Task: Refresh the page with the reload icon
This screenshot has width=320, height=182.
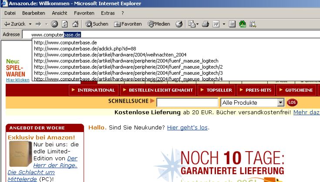Action: coord(65,24)
